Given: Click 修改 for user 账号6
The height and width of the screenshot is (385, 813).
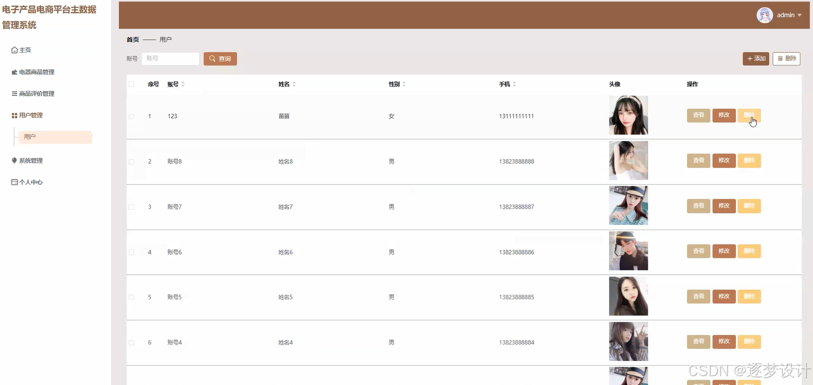Looking at the screenshot, I should (x=724, y=251).
